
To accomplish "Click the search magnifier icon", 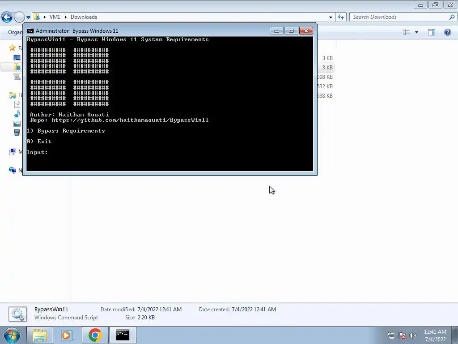I will (x=452, y=17).
